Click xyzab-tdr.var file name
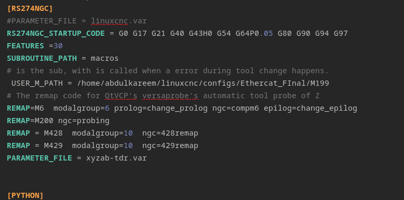The image size is (404, 200). (x=116, y=158)
